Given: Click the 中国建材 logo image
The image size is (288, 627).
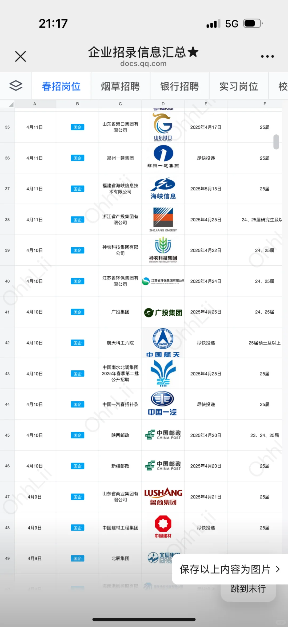Looking at the screenshot, I should 163,527.
